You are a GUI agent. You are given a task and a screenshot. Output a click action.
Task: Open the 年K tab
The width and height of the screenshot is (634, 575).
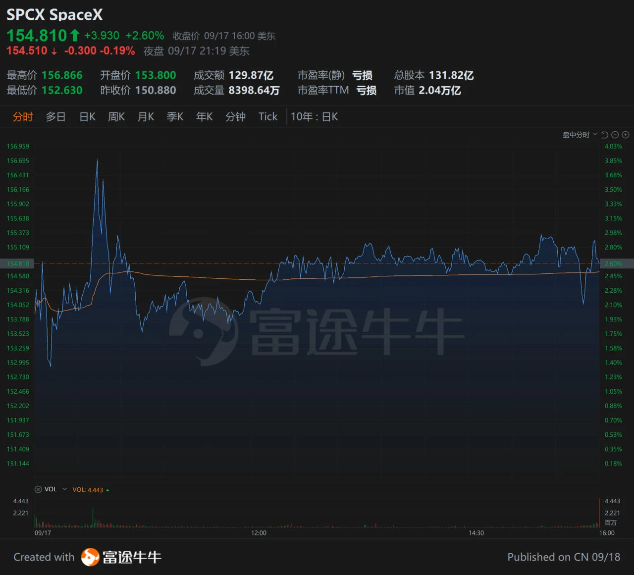204,117
